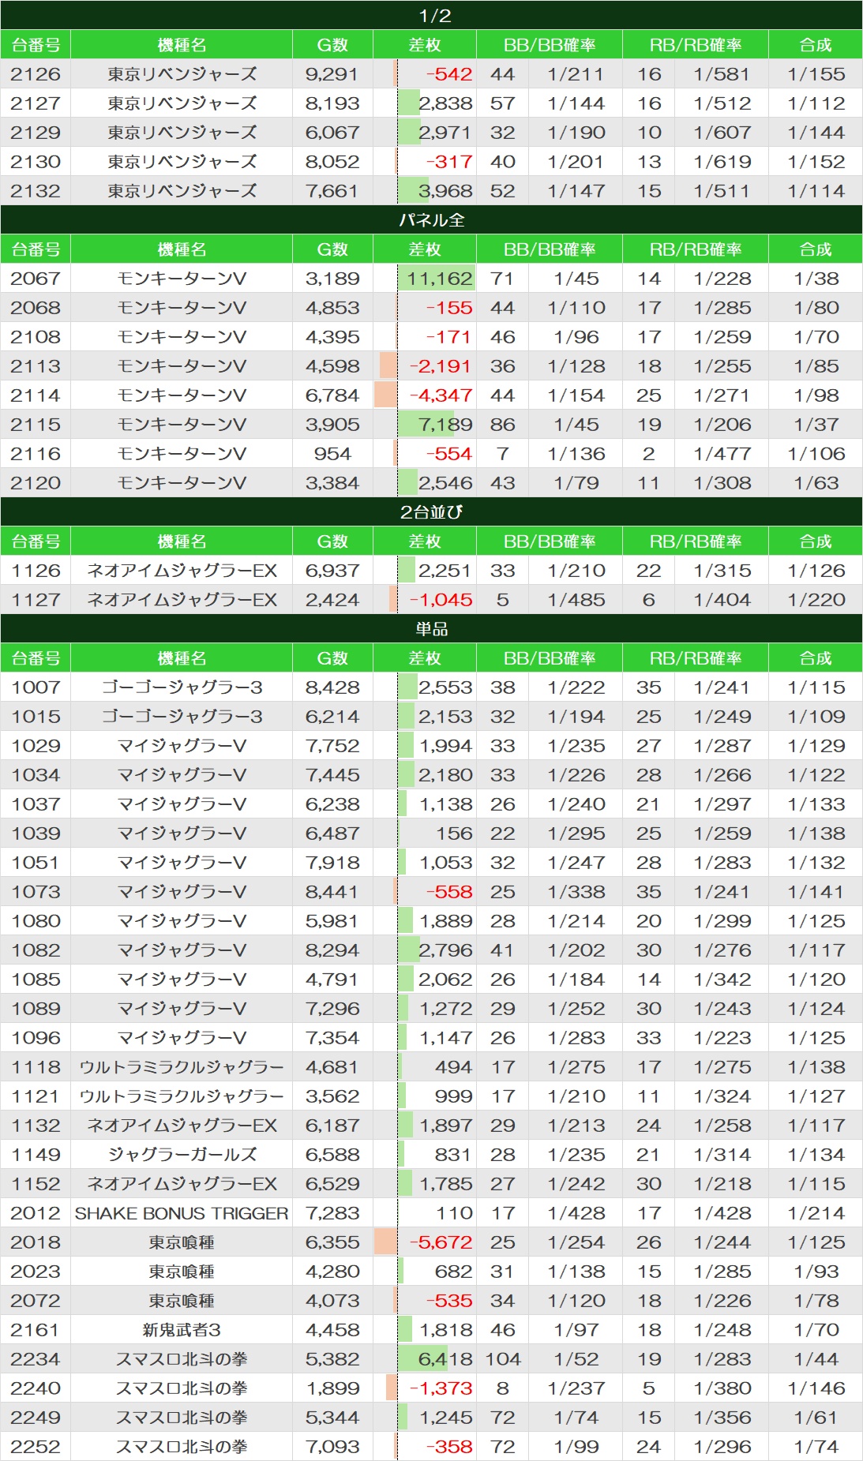Screen dimensions: 863x1461
Task: Select machine number 1132 cell
Action: point(36,1126)
